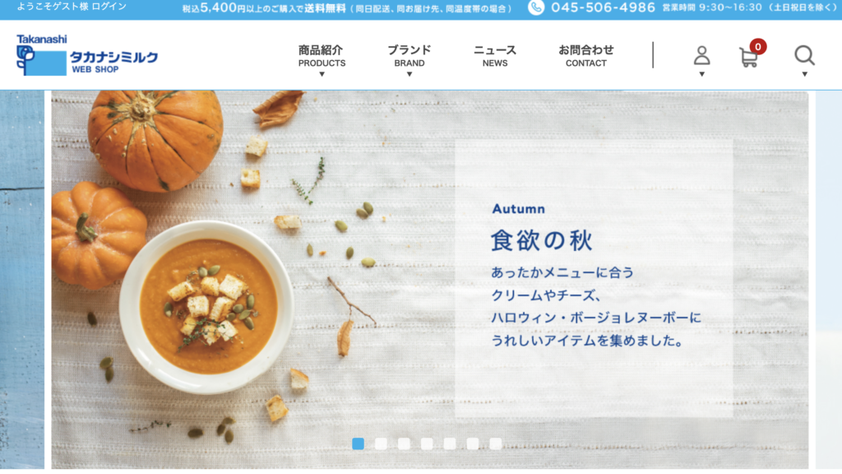Click the Takanashi Milk Web Shop logo

click(x=87, y=55)
